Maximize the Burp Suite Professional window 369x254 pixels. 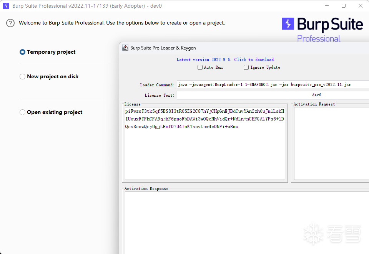pyautogui.click(x=344, y=6)
